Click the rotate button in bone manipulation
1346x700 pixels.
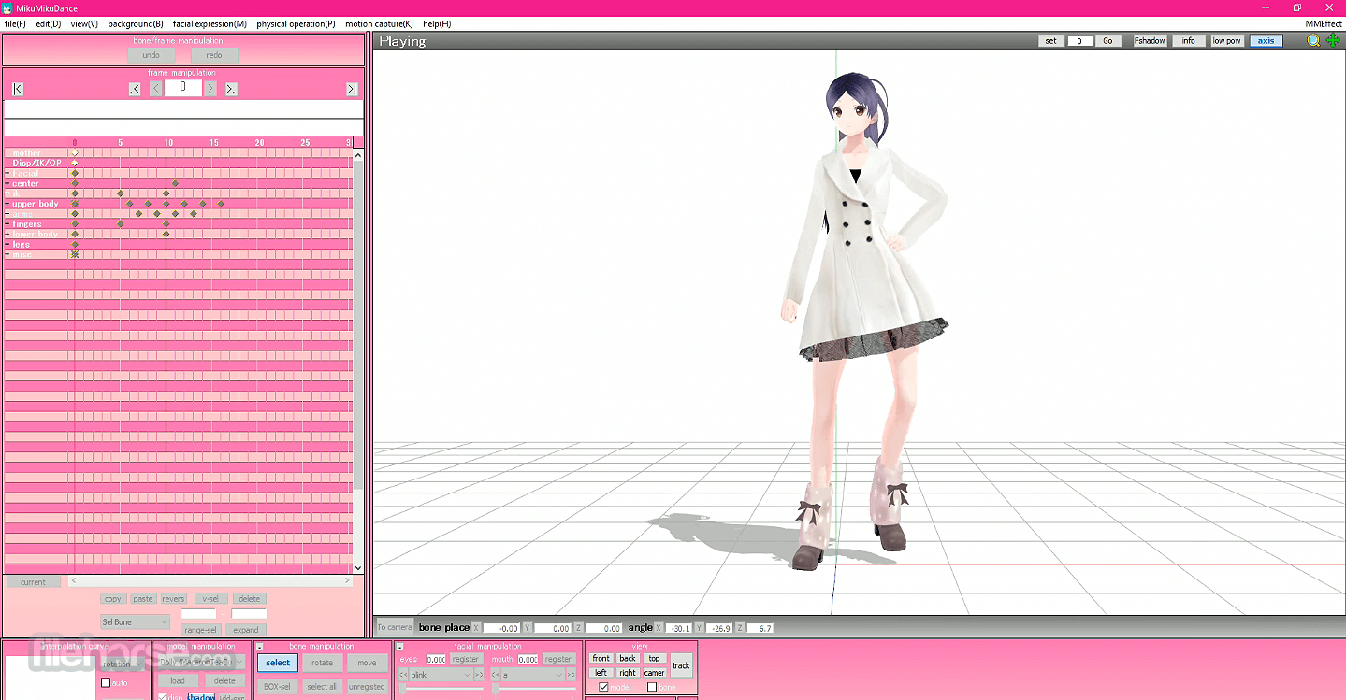[x=323, y=663]
